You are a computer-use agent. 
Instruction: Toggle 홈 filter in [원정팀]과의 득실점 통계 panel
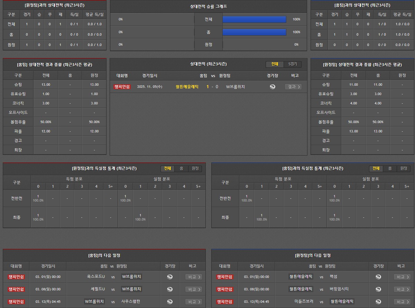(x=181, y=168)
